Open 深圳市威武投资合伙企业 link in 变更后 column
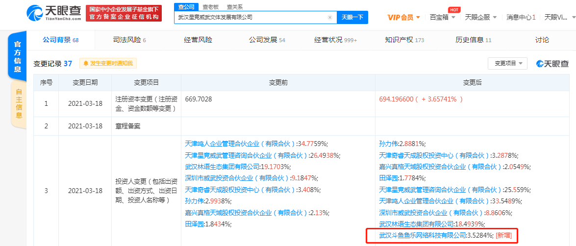Screen dimensions: 576x246 click(x=431, y=213)
